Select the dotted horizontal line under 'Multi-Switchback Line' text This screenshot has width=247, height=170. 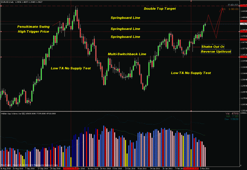[120, 57]
